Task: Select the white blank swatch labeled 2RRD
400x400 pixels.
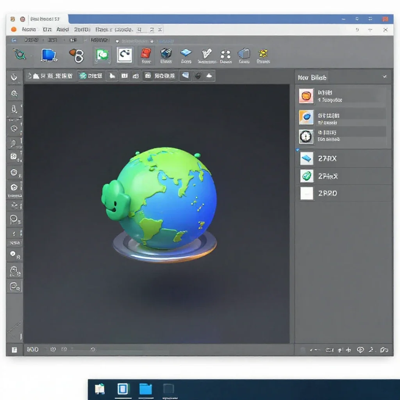Action: point(306,193)
